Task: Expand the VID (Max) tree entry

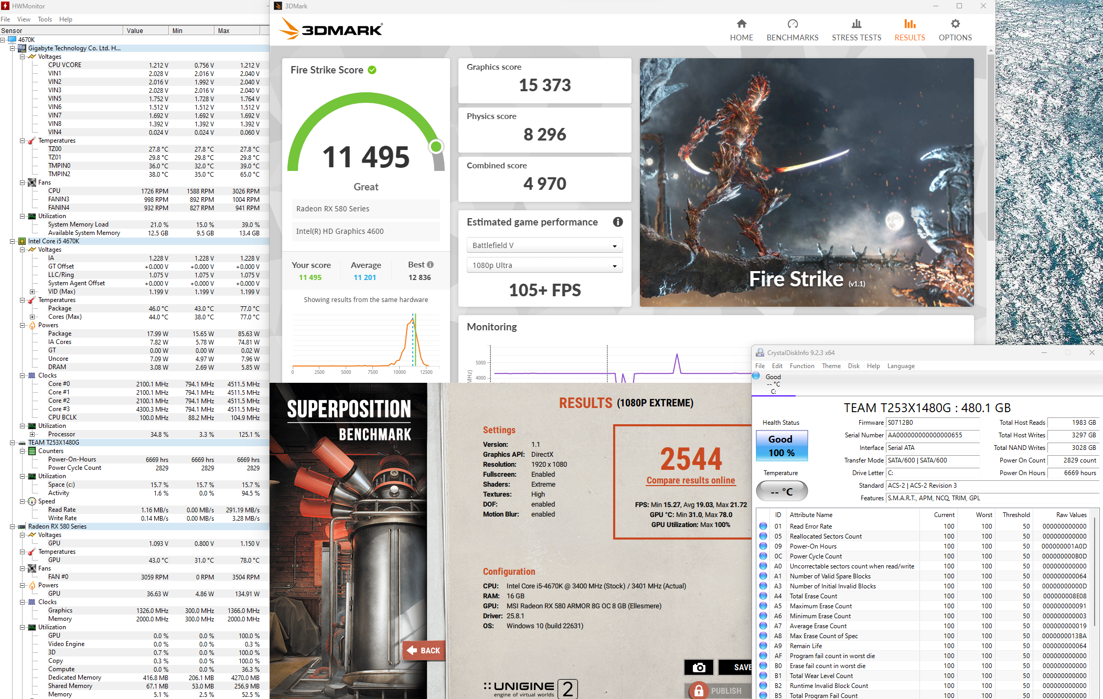Action: [x=32, y=292]
